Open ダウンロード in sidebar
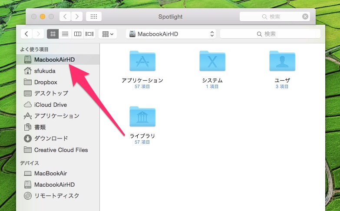The image size is (340, 211). pyautogui.click(x=58, y=138)
